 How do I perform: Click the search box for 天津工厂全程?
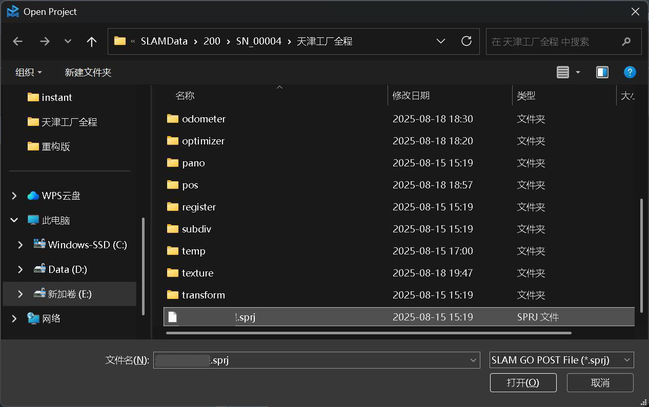563,41
